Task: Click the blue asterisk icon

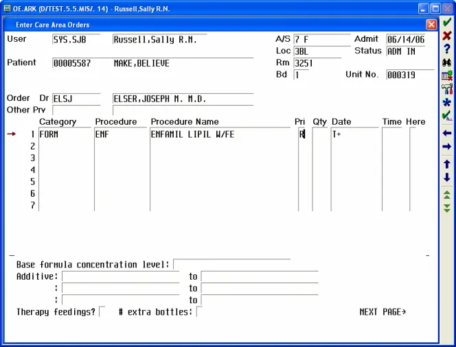Action: [447, 102]
